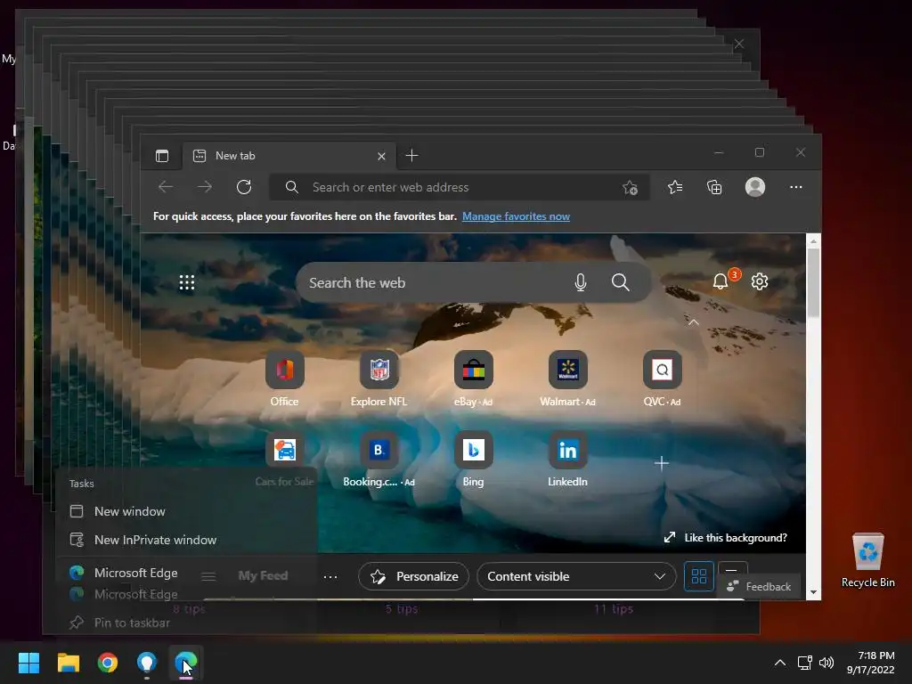Open taskbar clock and date
The image size is (912, 684).
(871, 663)
